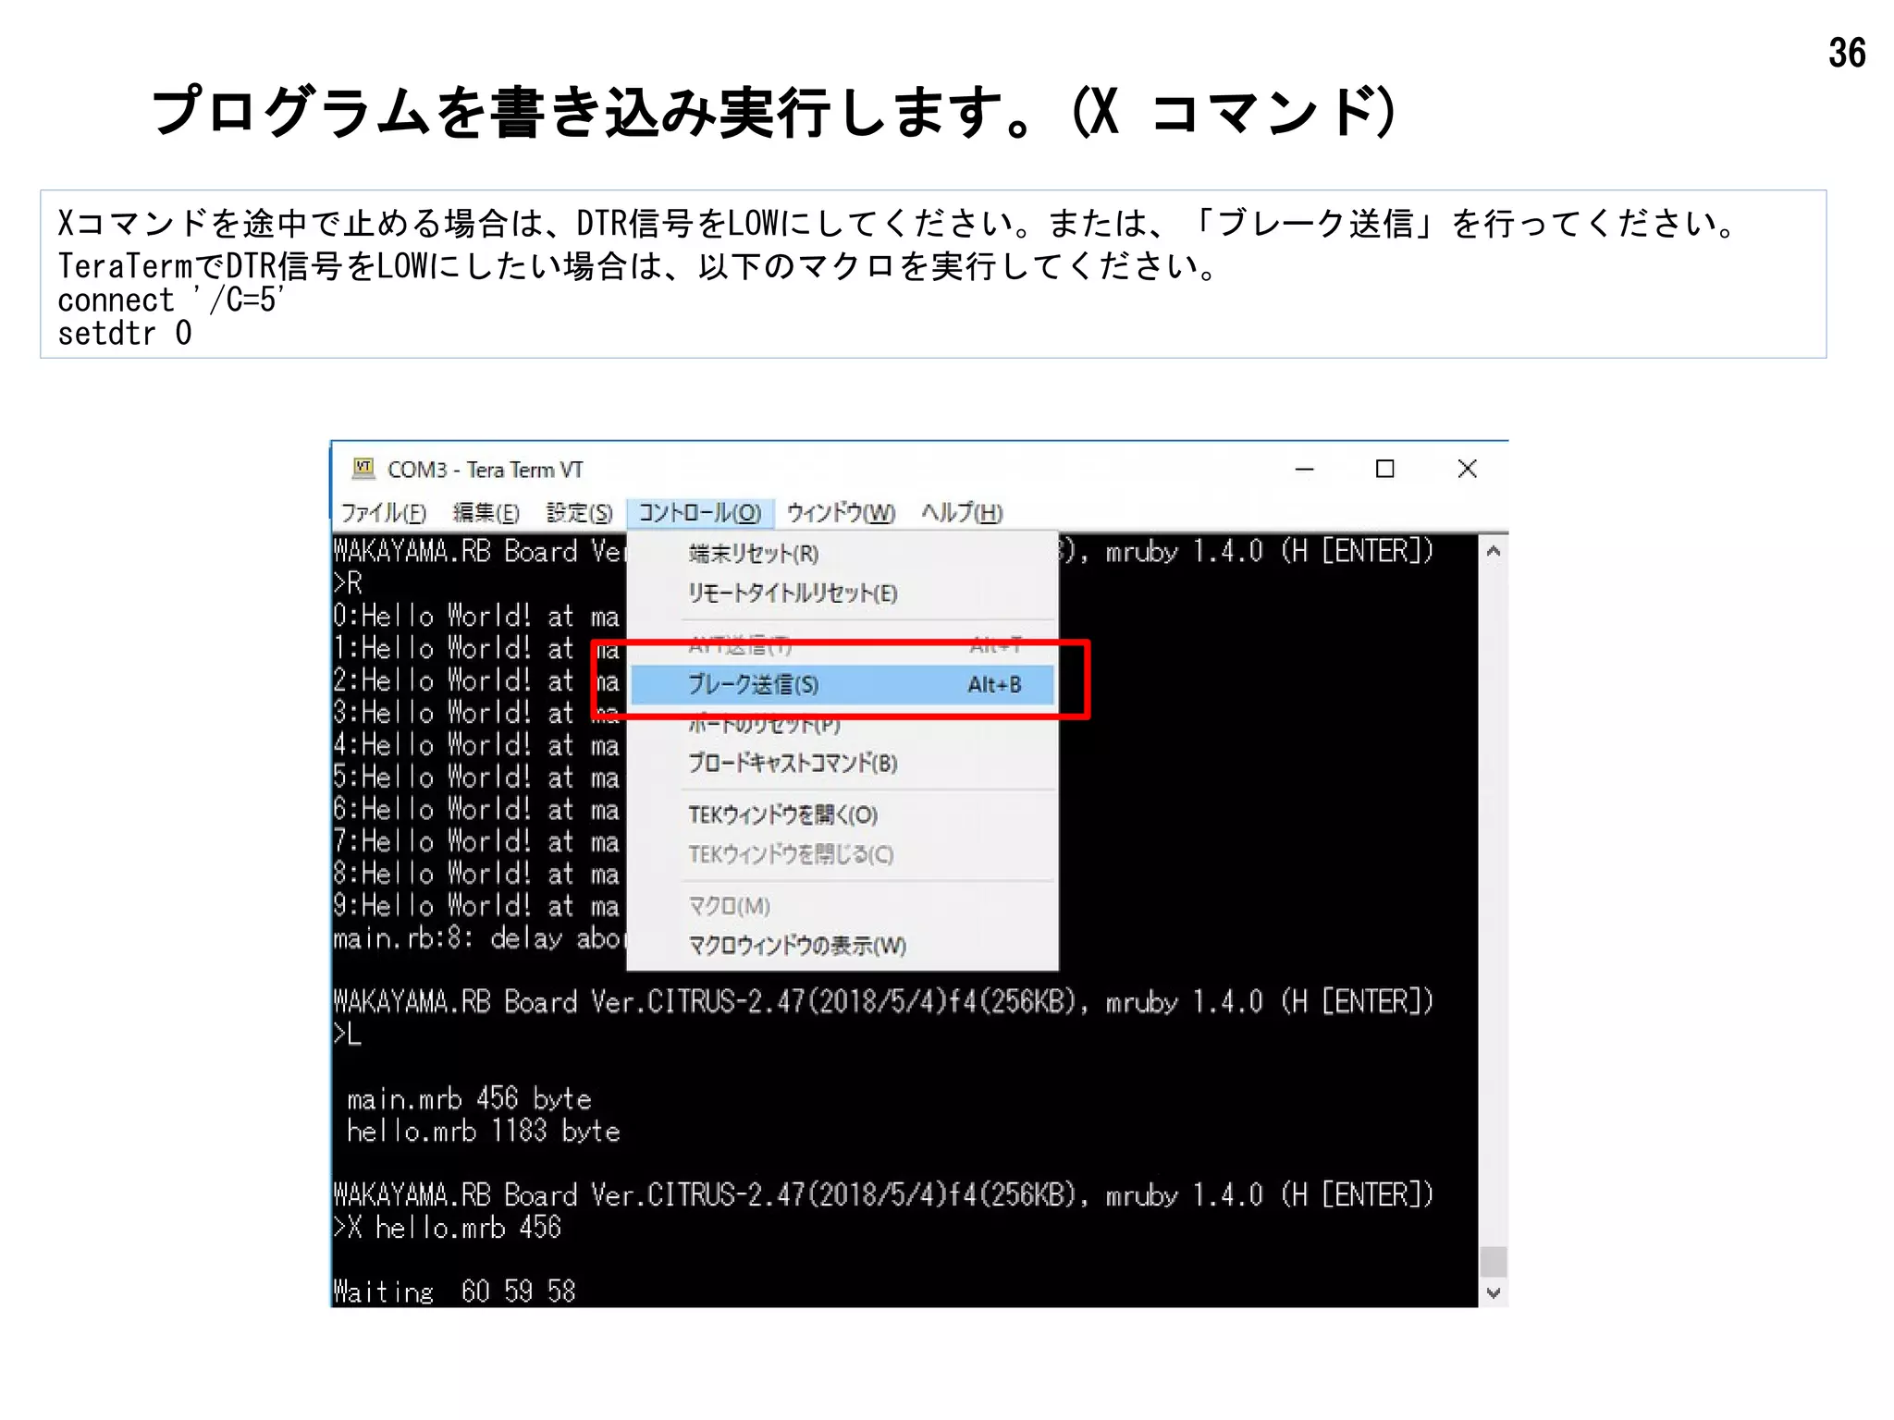The height and width of the screenshot is (1420, 1894).
Task: Choose マクロウィンドウの表示(W) entry
Action: [842, 946]
